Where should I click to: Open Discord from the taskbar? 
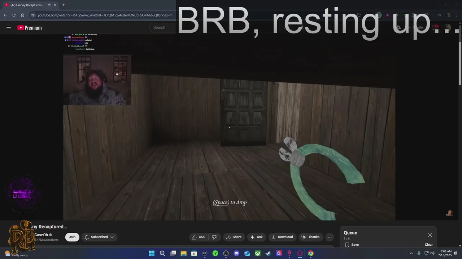pos(236,253)
